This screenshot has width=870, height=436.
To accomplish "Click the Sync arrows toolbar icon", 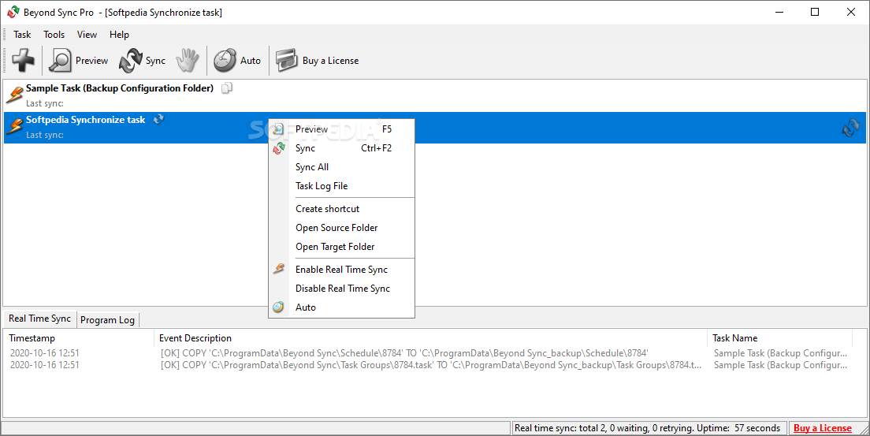I will [131, 61].
